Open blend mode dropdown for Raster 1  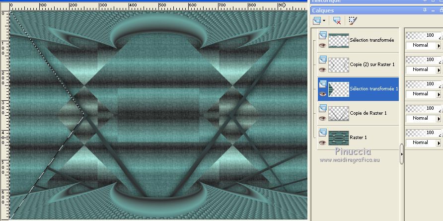(x=439, y=143)
